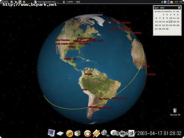Open the terminal monitor dock icon
The width and height of the screenshot is (184, 138).
pyautogui.click(x=52, y=133)
